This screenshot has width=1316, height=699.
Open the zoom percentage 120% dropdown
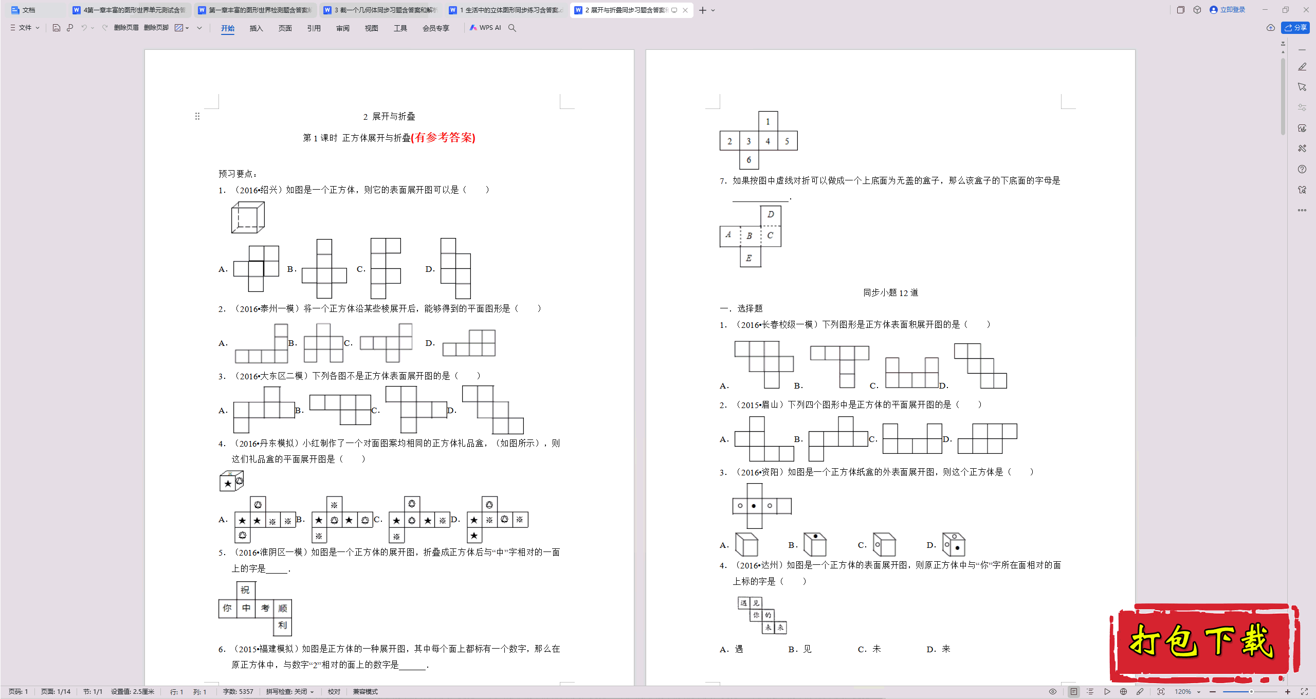(1187, 692)
